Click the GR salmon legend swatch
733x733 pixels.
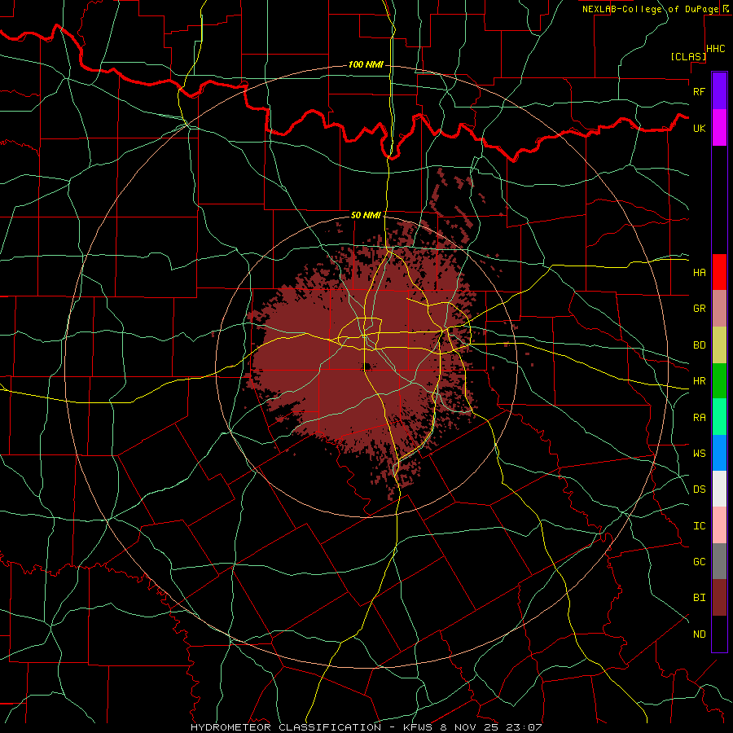pyautogui.click(x=719, y=309)
